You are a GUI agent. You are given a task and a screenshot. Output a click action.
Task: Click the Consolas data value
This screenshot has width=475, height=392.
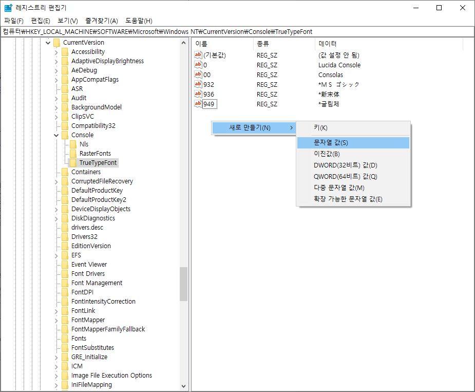(331, 74)
